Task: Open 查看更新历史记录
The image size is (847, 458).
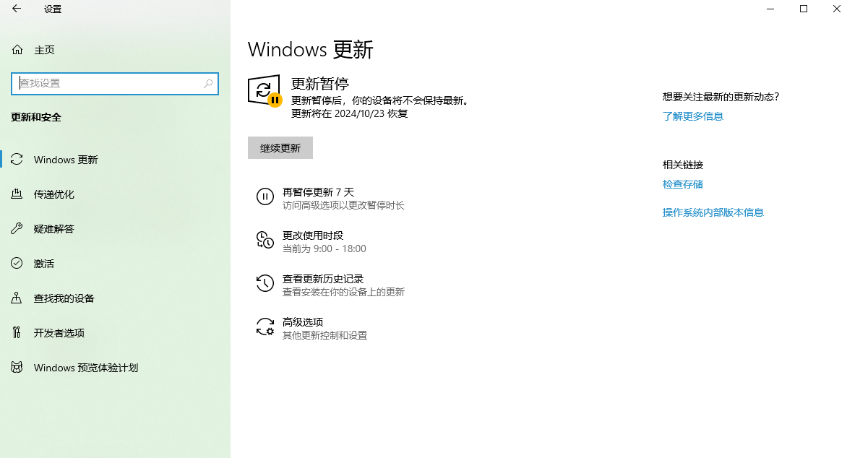Action: point(323,278)
